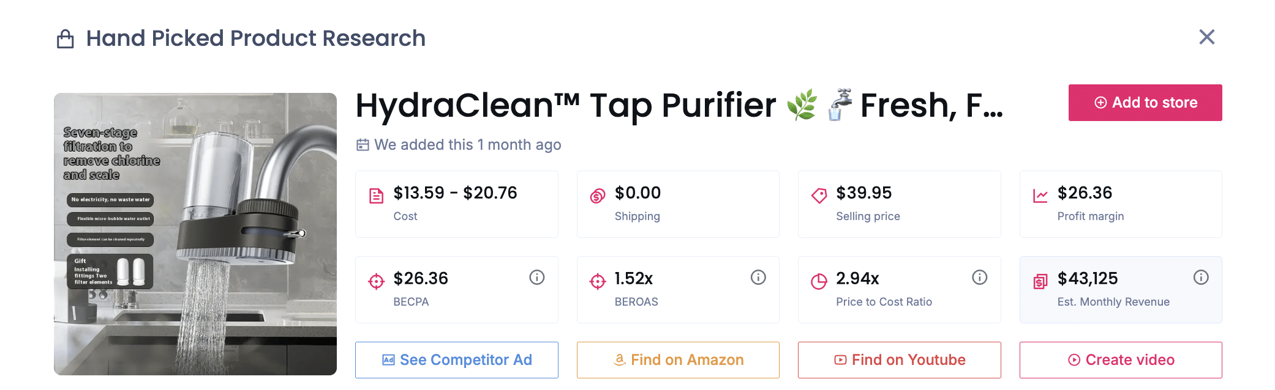Open the info tooltip on the BECPA card
This screenshot has height=390, width=1275.
pos(537,277)
